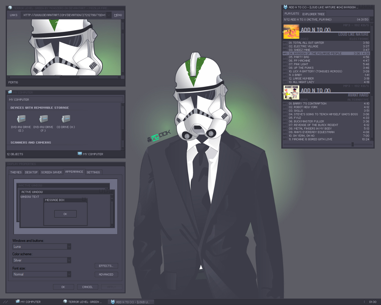Select track 04. Invasion of the Polaroid People
The image size is (381, 305).
(x=326, y=54)
